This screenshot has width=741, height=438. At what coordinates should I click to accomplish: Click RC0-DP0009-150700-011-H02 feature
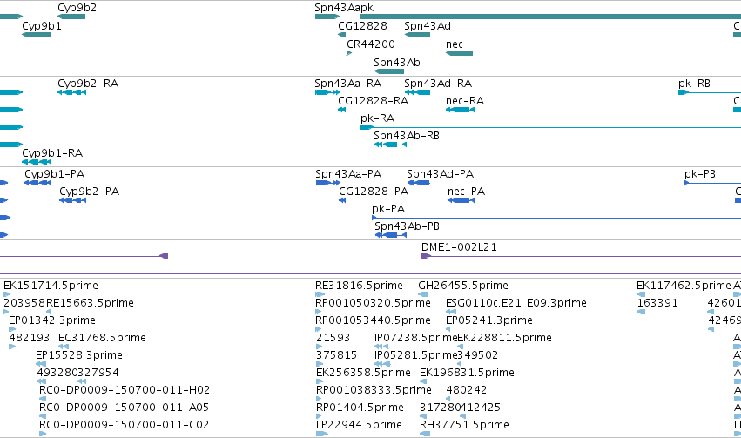(43, 400)
